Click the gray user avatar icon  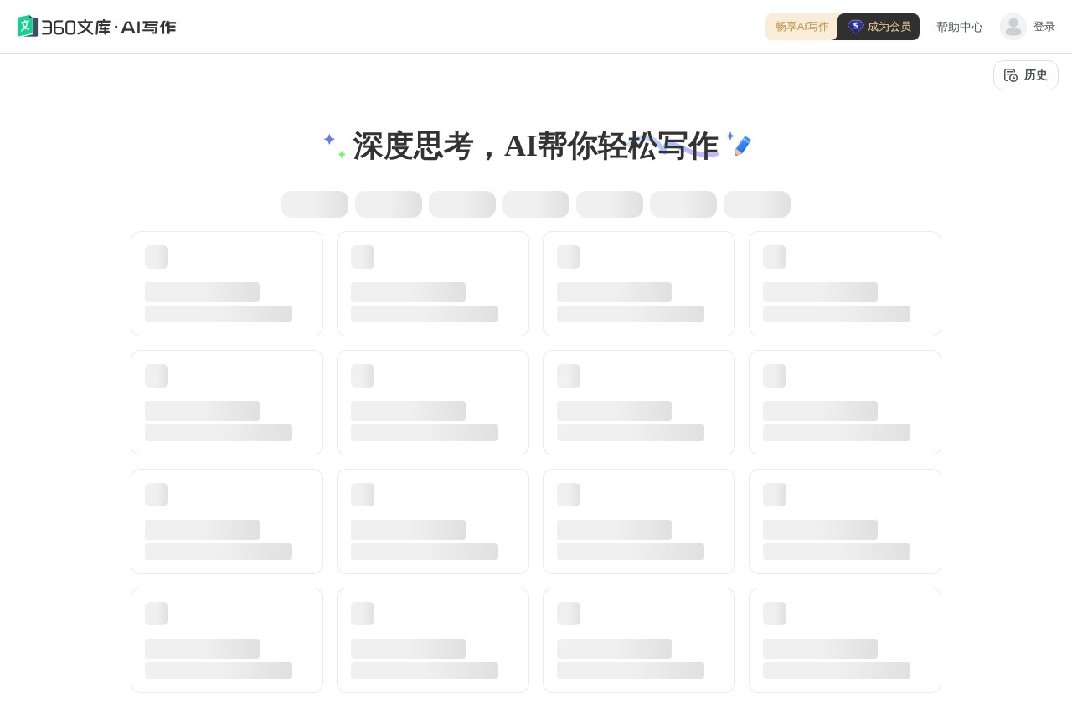coord(1013,27)
